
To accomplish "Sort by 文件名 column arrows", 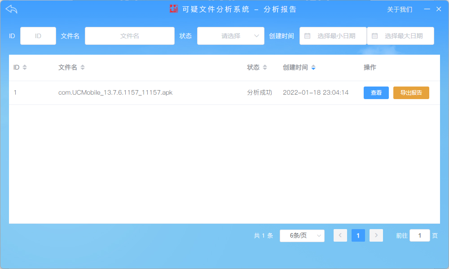I will (x=83, y=68).
